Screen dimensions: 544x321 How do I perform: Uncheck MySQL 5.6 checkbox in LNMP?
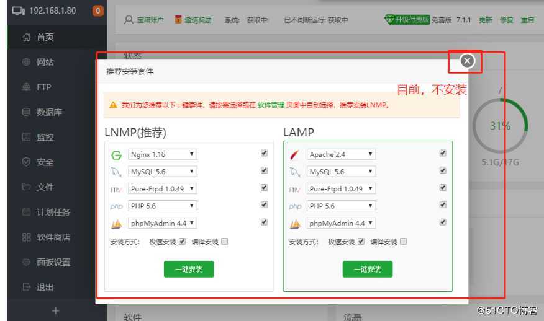click(264, 170)
